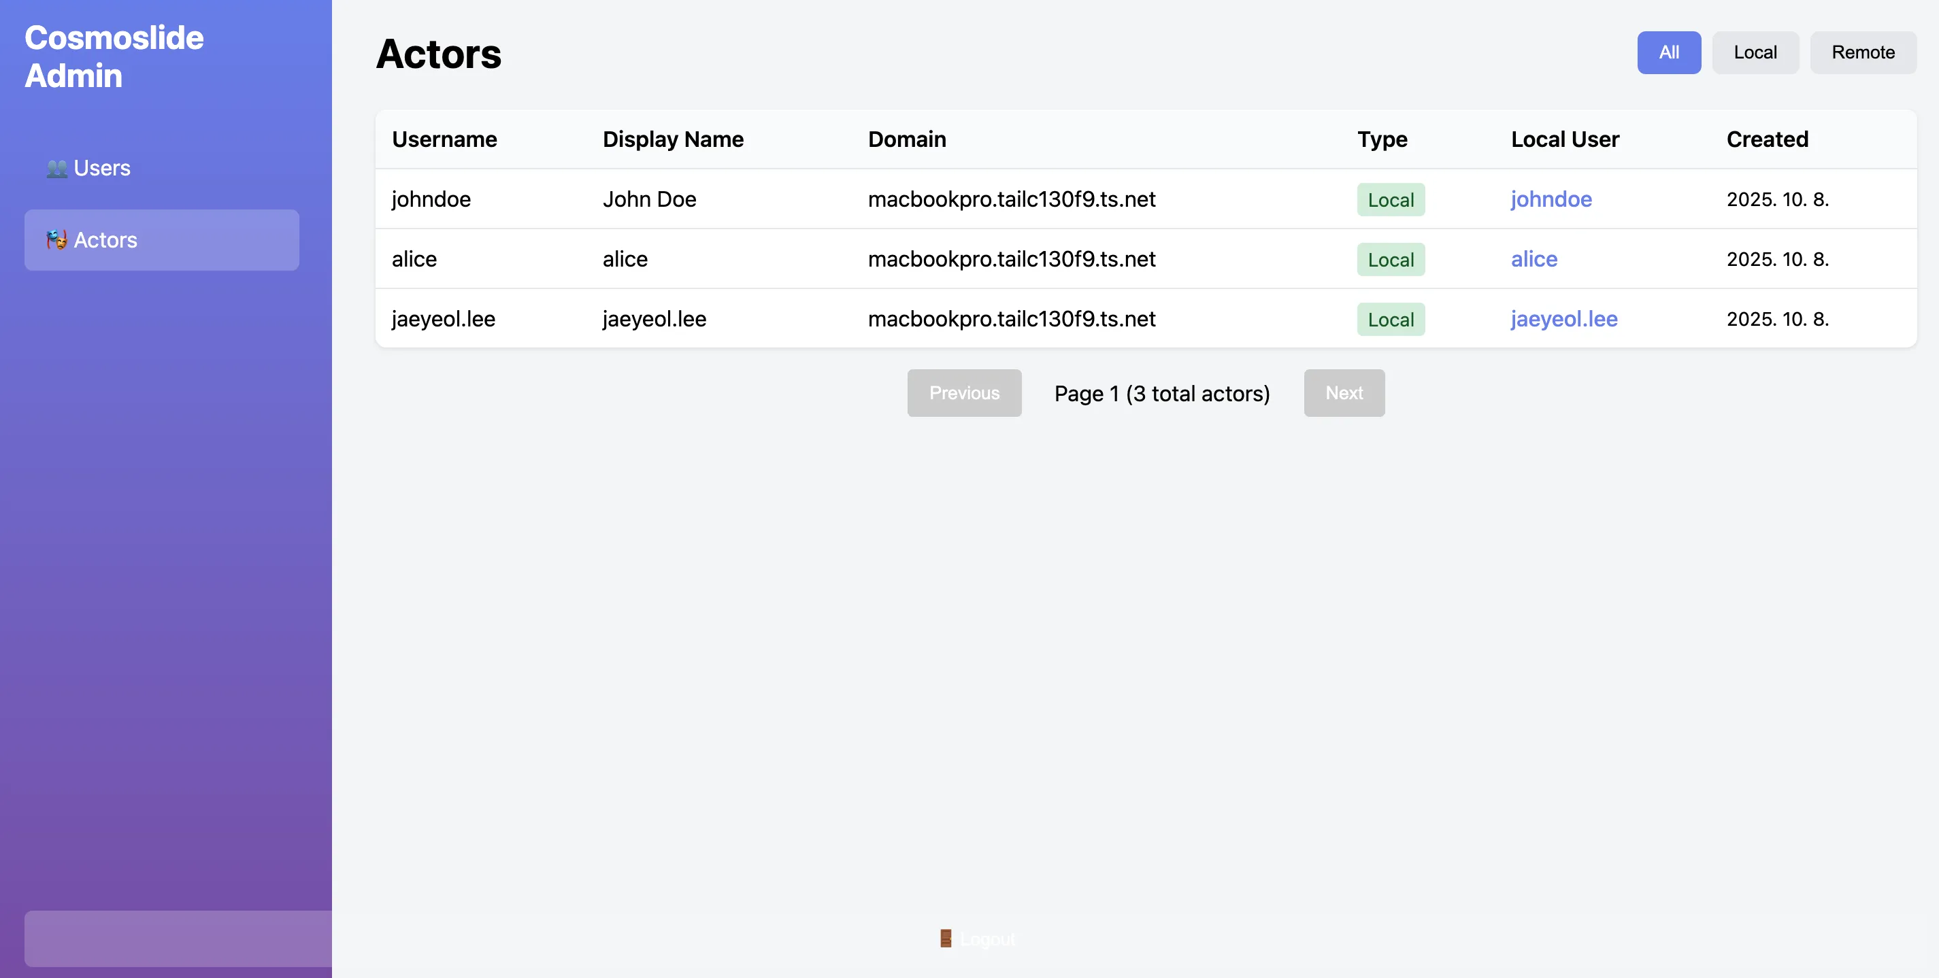This screenshot has width=1939, height=978.
Task: Filter actors by Remote
Action: 1862,52
